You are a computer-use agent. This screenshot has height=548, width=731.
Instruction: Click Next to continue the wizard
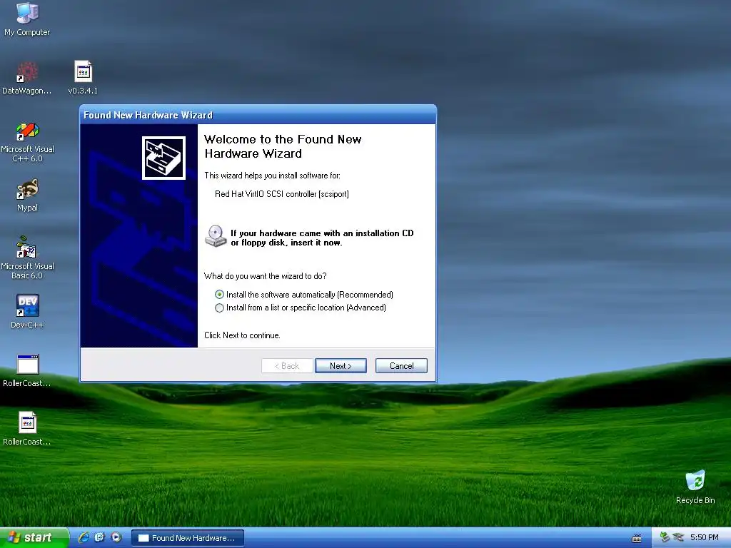(341, 366)
